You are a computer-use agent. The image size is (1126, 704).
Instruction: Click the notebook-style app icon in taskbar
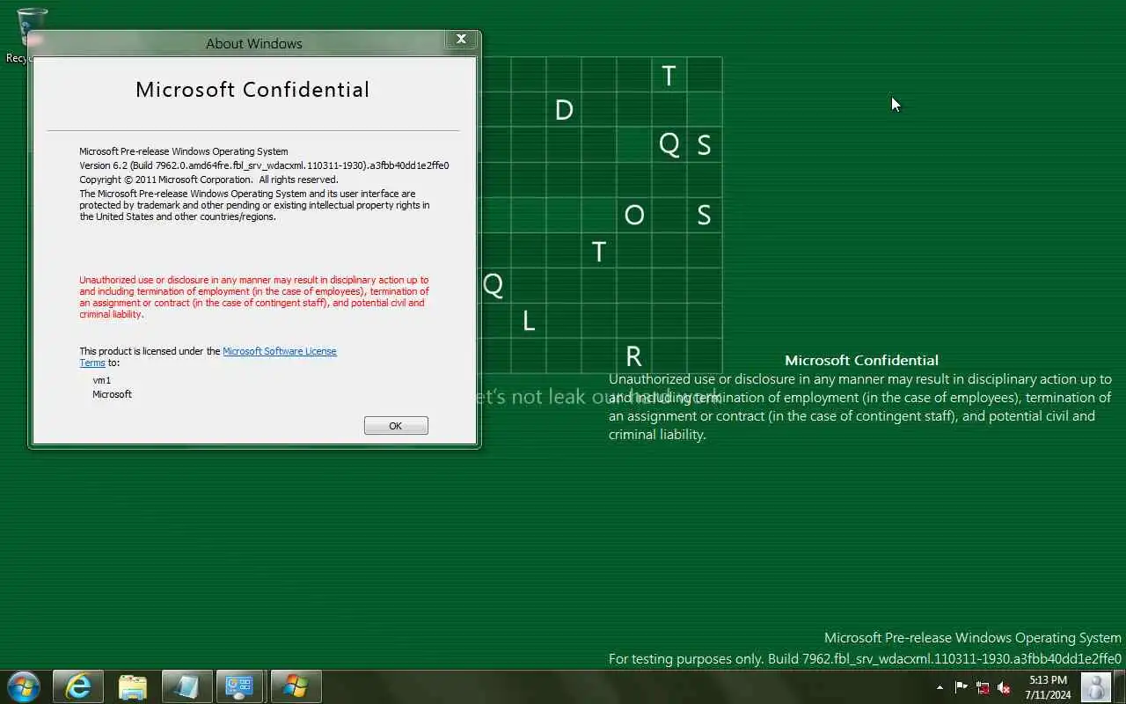coord(187,686)
